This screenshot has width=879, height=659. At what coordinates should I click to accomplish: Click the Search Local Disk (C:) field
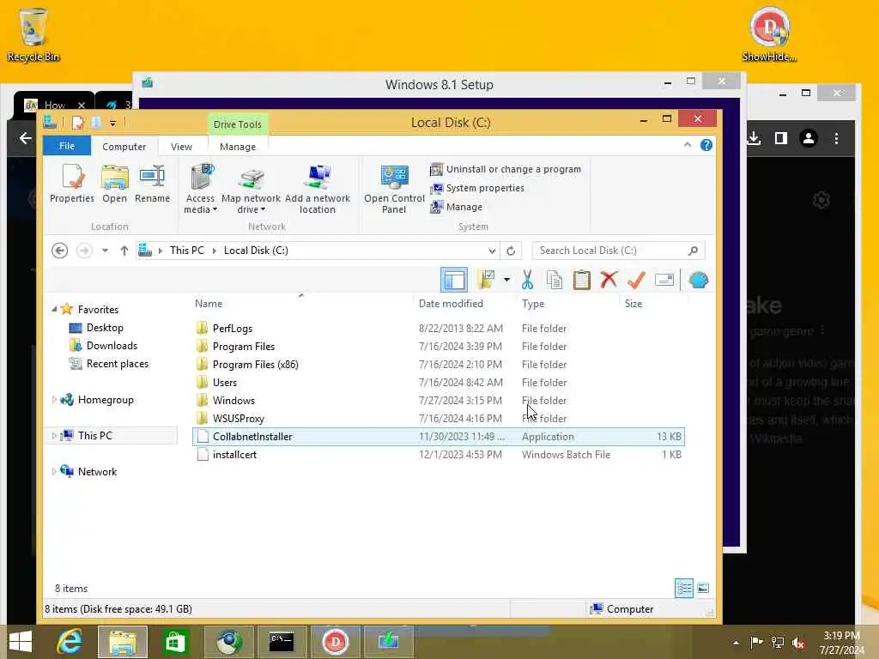tap(618, 251)
